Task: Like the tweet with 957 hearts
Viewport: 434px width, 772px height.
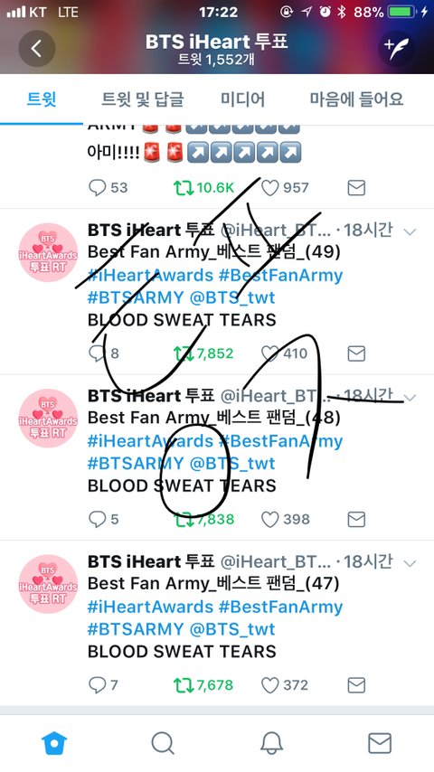Action: (x=270, y=188)
